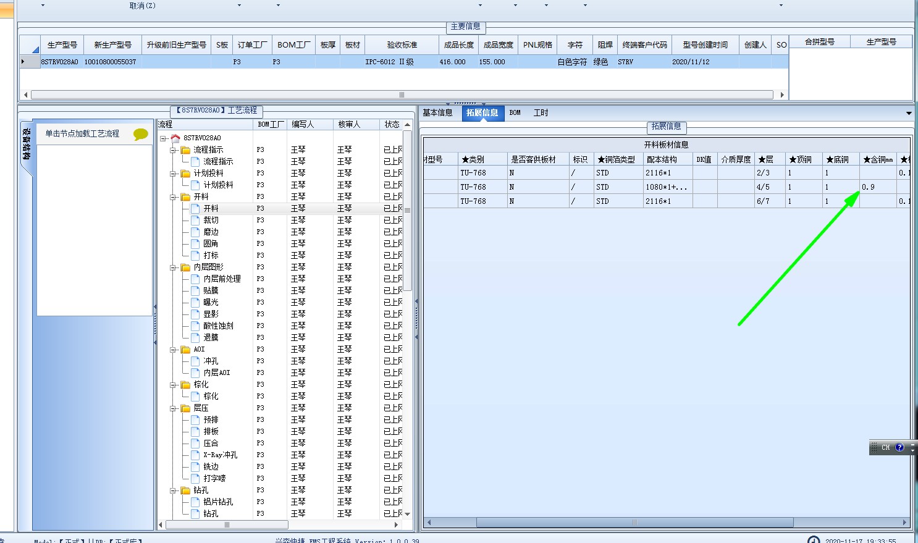Open the 设备结构 vertical side tab
Image resolution: width=918 pixels, height=543 pixels.
click(26, 144)
